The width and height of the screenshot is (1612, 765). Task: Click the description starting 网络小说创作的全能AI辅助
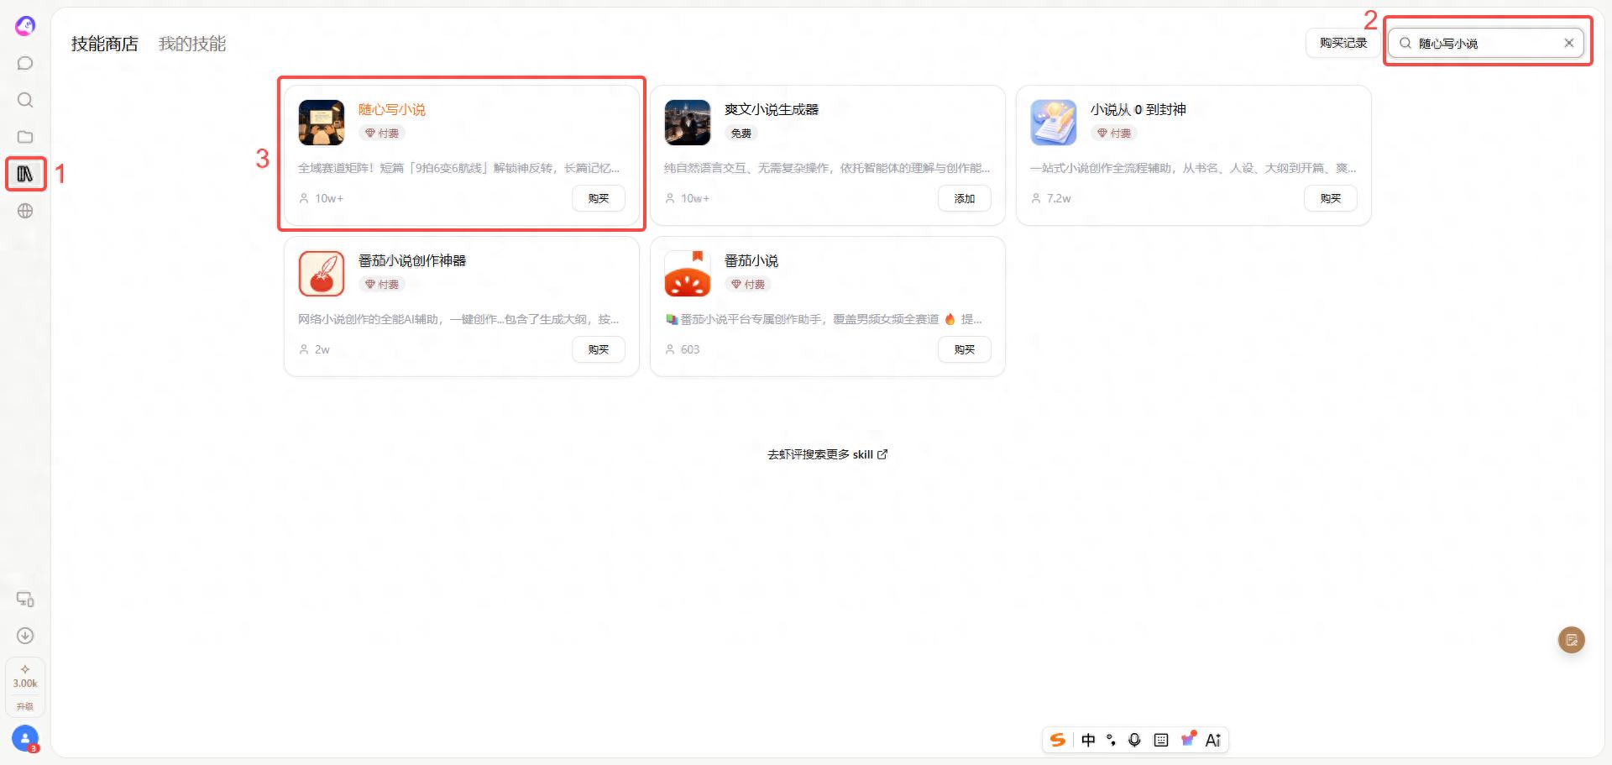point(459,320)
